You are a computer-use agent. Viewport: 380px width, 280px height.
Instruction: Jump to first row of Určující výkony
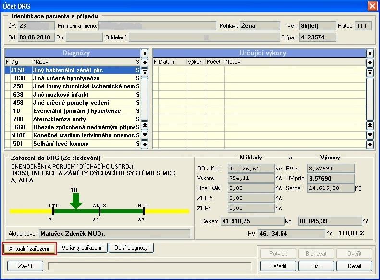click(370, 73)
